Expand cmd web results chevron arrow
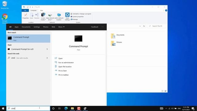 click(x=47, y=58)
